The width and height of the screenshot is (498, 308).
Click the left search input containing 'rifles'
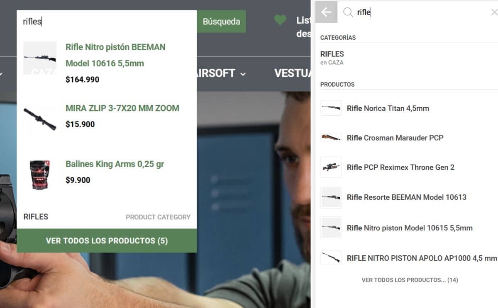(107, 22)
